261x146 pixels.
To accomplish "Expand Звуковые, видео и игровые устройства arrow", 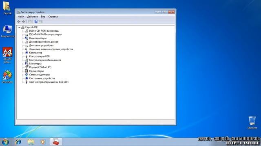I will point(23,49).
